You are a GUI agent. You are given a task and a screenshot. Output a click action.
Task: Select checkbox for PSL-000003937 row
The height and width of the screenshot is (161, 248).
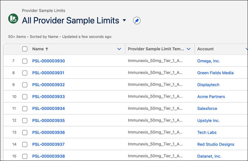(x=25, y=144)
